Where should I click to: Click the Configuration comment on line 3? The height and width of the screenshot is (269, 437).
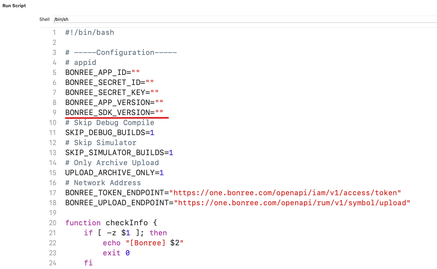click(x=121, y=53)
